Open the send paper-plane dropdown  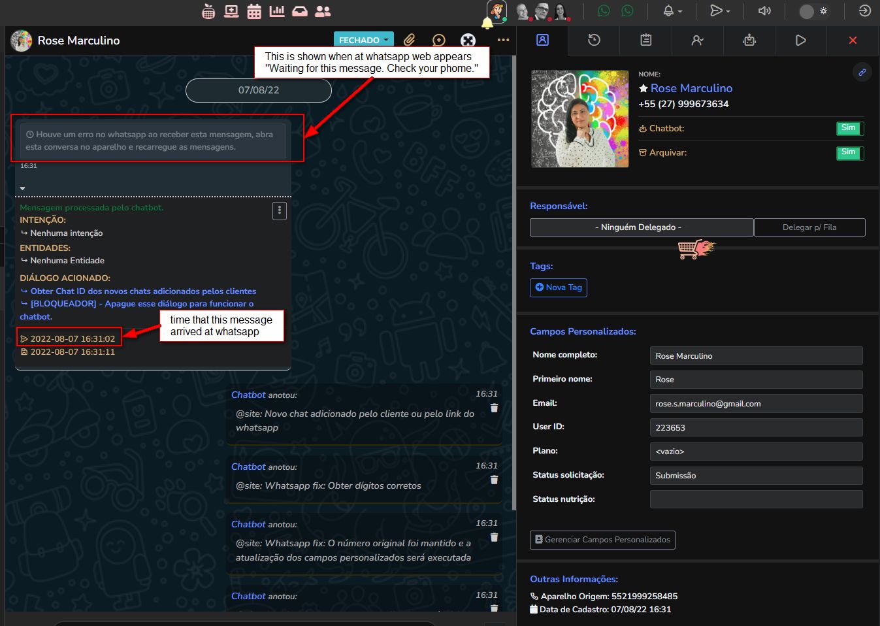[720, 11]
